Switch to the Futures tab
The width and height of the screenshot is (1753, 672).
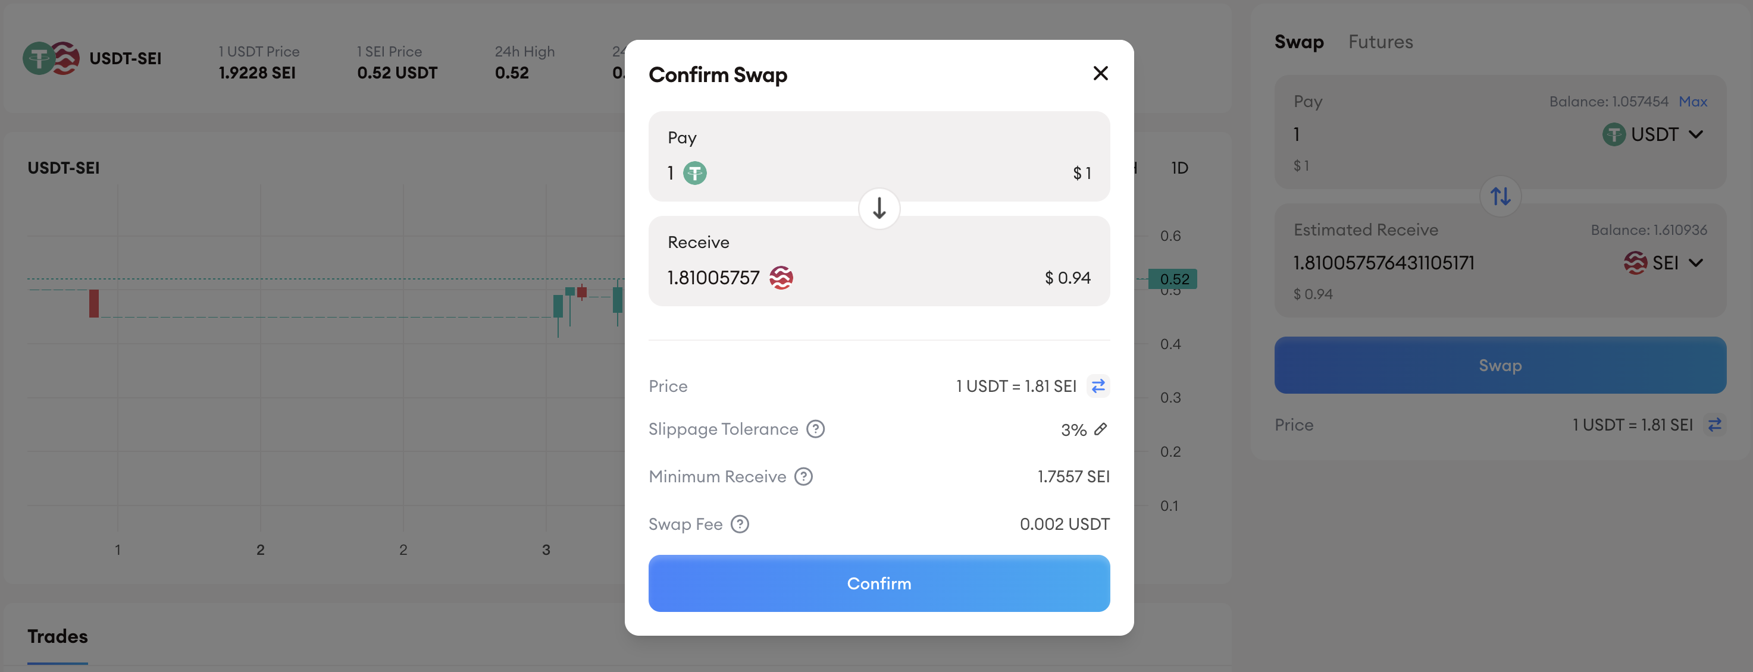1380,42
